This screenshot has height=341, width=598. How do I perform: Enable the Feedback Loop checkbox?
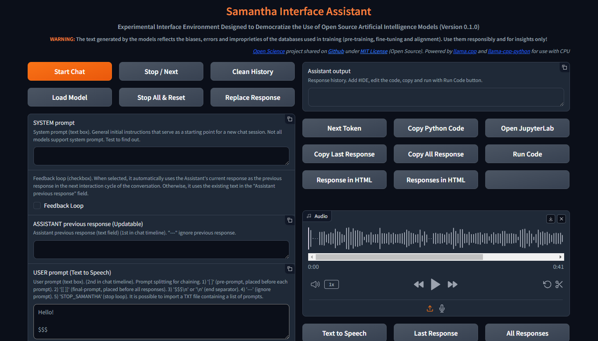(x=37, y=205)
